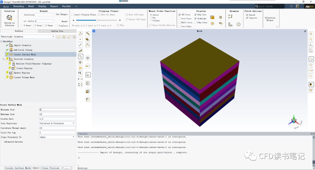Enable the Advanced Options checkbox
Image resolution: width=315 pixels, height=170 pixels.
click(2, 142)
